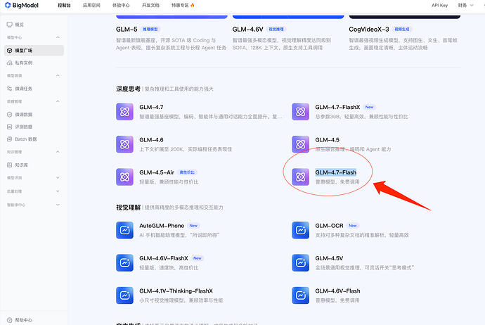Click the 模型广场 sidebar icon
The width and height of the screenshot is (485, 325).
(10, 51)
